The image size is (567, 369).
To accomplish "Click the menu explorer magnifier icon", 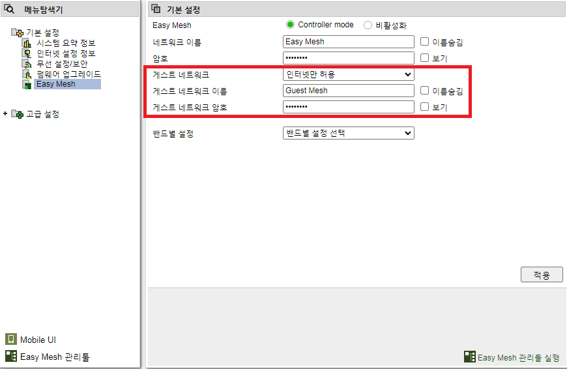I will coord(9,9).
